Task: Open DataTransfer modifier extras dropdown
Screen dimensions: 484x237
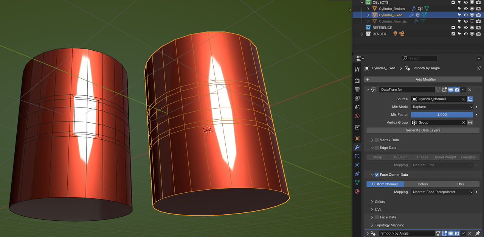Action: coord(463,90)
